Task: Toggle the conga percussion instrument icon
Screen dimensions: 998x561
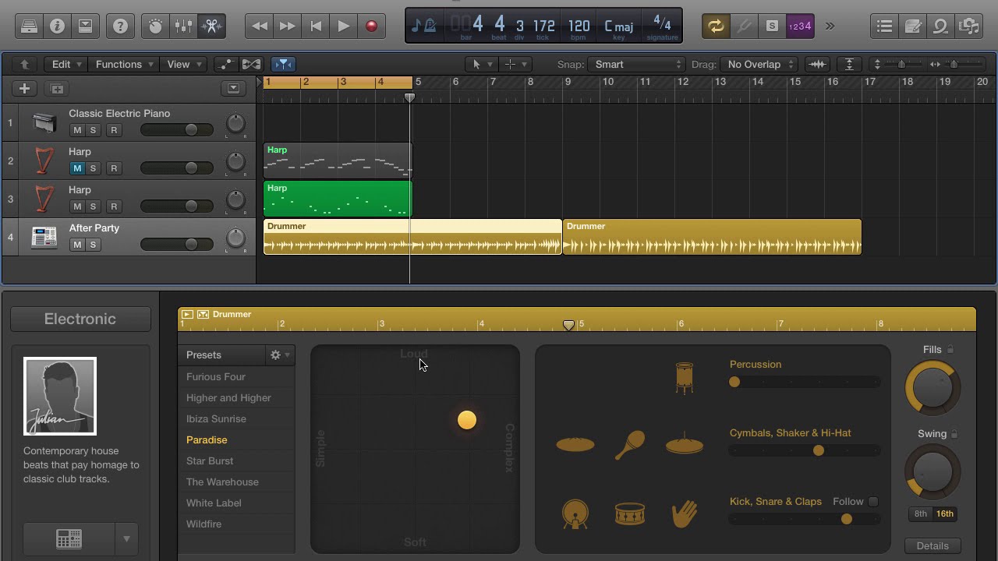Action: [x=685, y=378]
